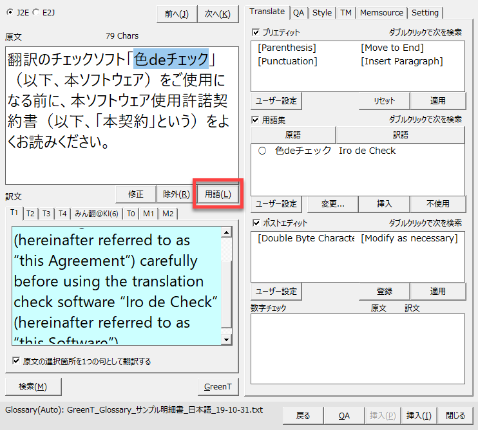
Task: Click the 原語 column header
Action: [x=292, y=135]
